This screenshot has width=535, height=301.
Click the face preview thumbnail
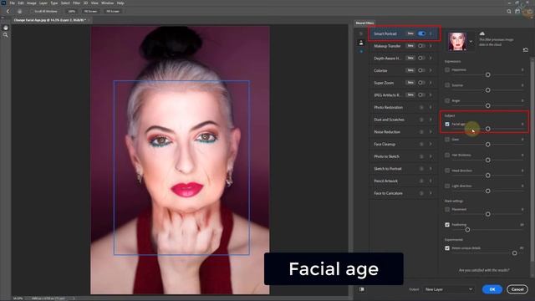457,41
